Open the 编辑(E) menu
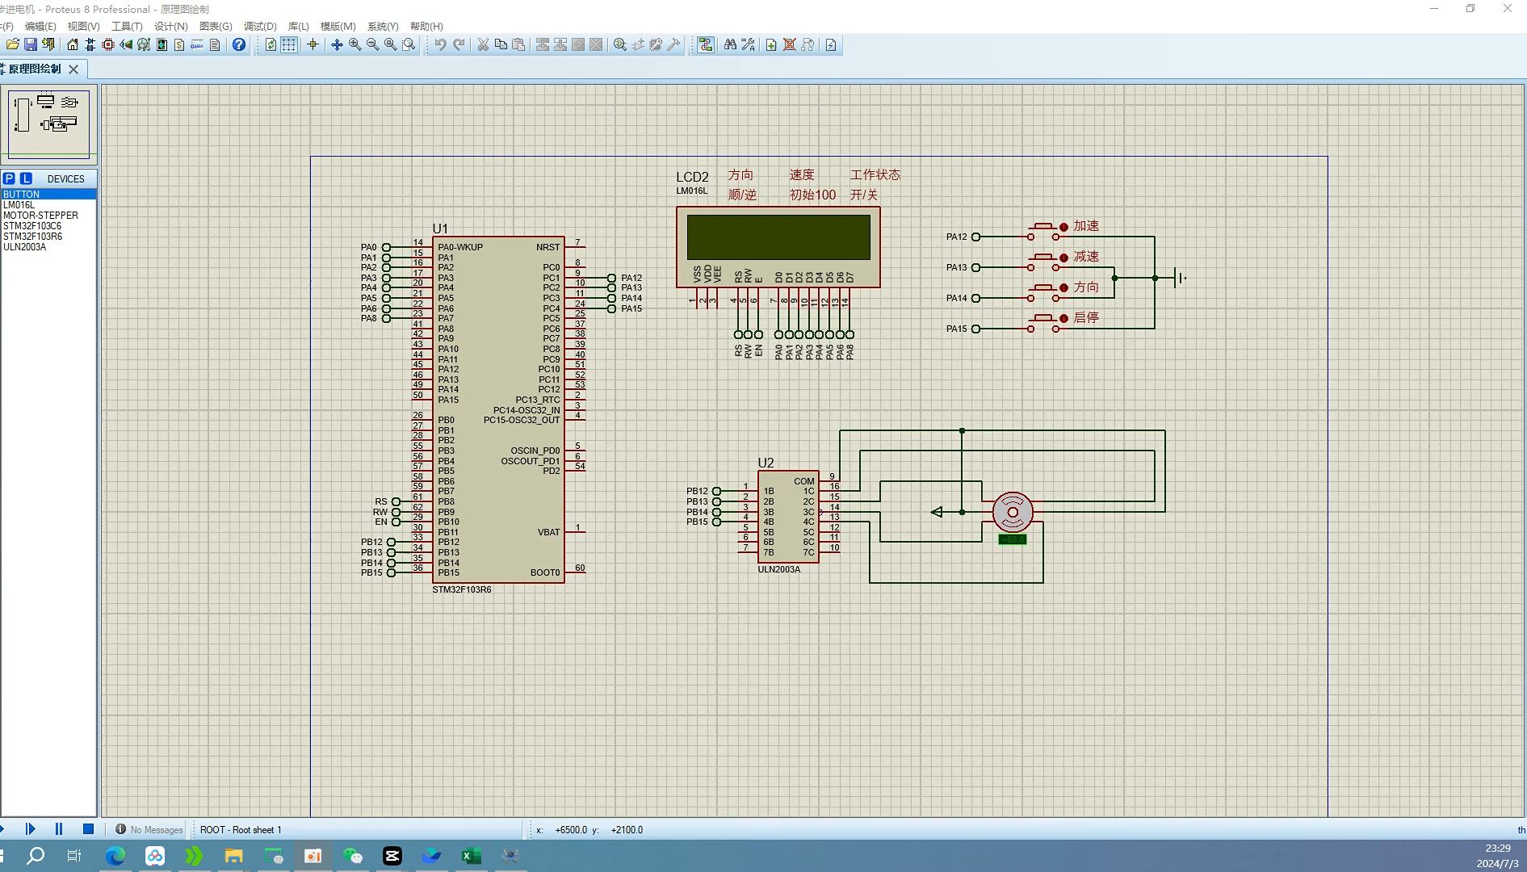This screenshot has height=872, width=1527. pos(40,26)
